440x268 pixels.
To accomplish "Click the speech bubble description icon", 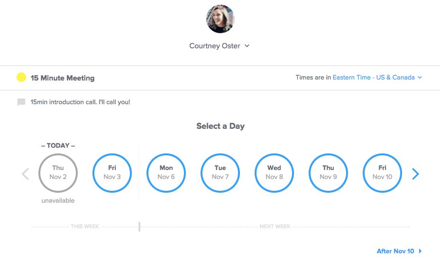I will point(21,102).
